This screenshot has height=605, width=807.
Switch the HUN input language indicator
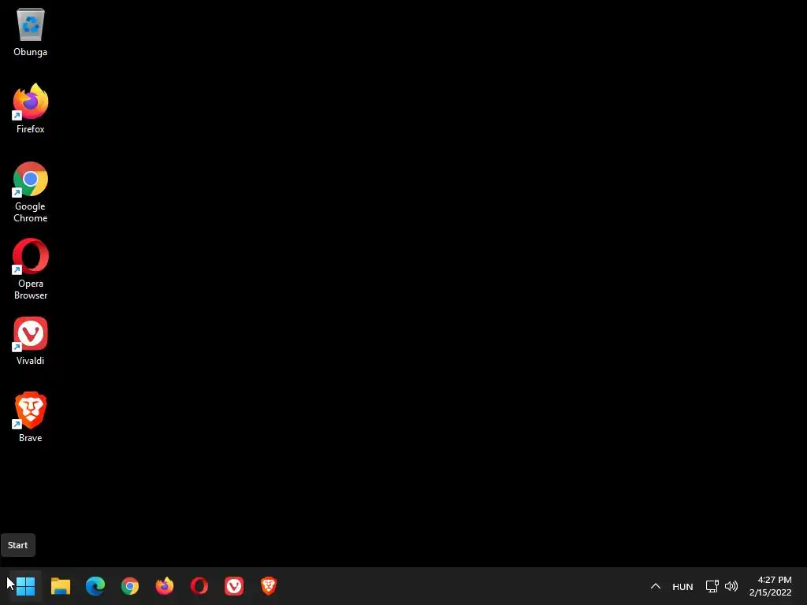coord(682,586)
